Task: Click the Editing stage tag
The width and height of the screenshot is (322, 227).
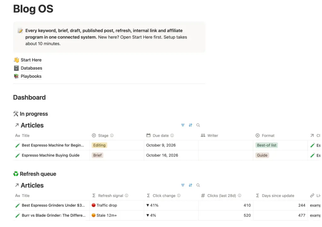Action: point(99,145)
